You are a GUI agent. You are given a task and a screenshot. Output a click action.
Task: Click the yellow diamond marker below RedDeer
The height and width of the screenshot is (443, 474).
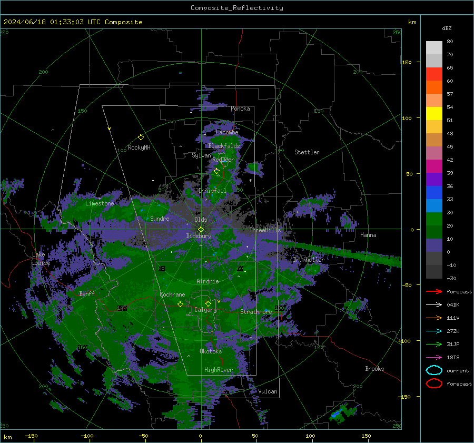216,171
